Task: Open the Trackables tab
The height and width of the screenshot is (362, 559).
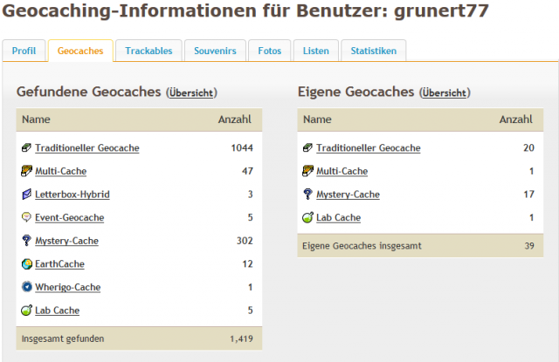Action: [x=148, y=51]
